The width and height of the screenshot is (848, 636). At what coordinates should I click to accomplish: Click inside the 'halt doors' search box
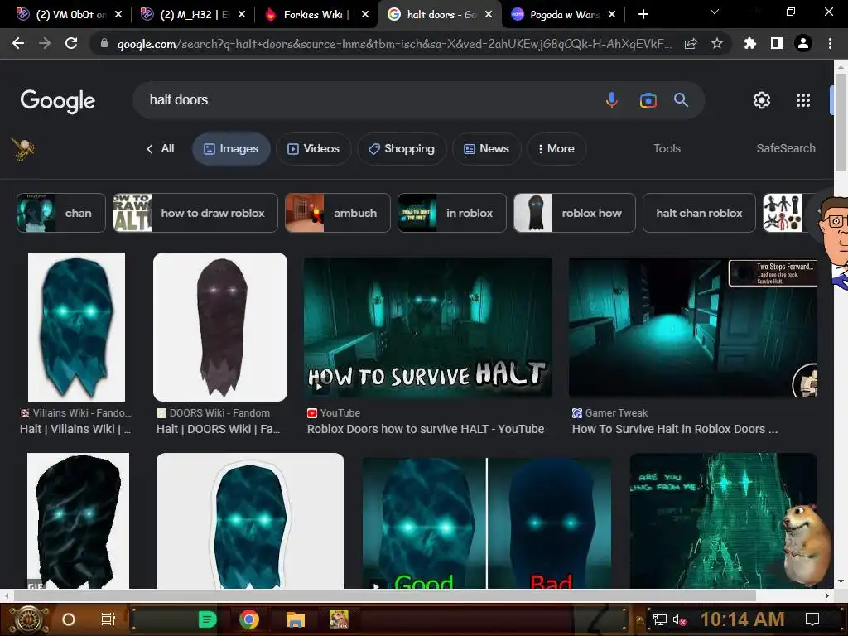[373, 100]
